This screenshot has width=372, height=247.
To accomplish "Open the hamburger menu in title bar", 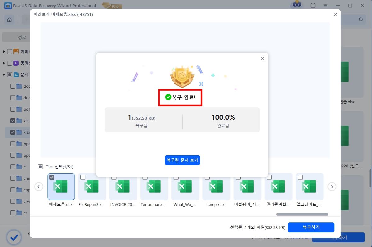I will coord(325,5).
